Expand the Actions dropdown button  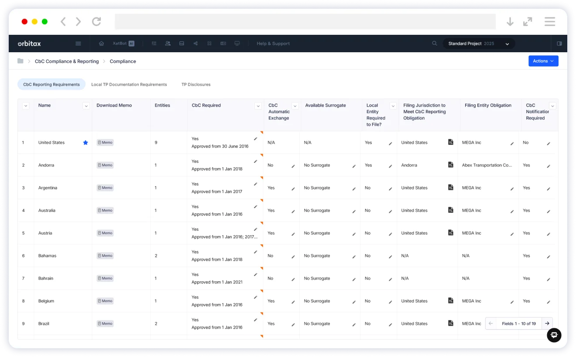point(543,61)
